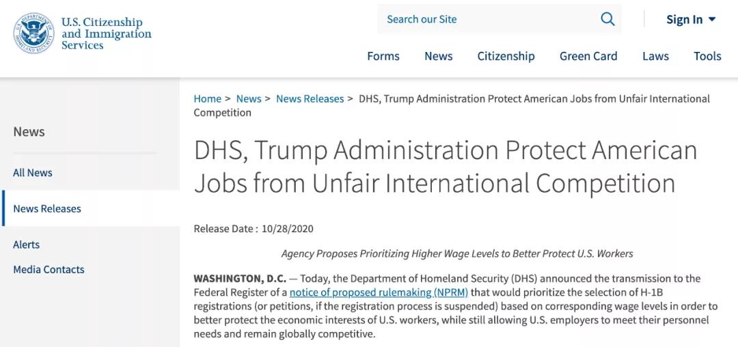Click the News Releases breadcrumb link
The image size is (738, 347).
coord(310,99)
